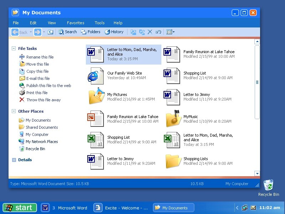Collapse the Other Places section
This screenshot has height=214, width=285.
pos(14,111)
